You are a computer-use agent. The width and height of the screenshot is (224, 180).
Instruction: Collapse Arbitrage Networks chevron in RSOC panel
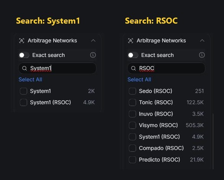(x=202, y=41)
